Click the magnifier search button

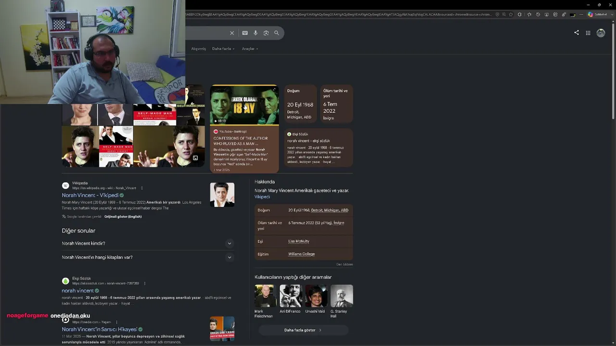tap(277, 33)
